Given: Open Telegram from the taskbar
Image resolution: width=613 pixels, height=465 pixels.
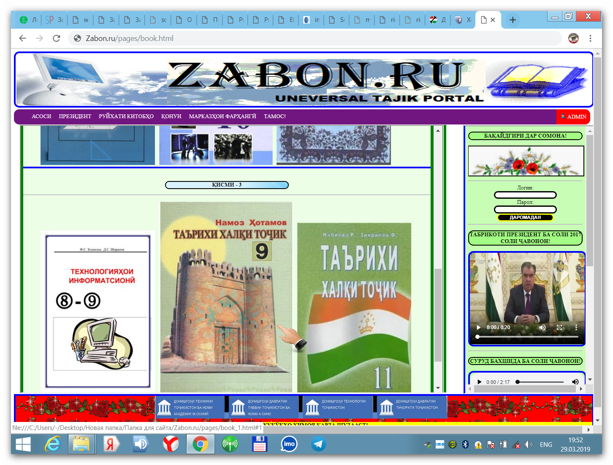Looking at the screenshot, I should pyautogui.click(x=319, y=444).
